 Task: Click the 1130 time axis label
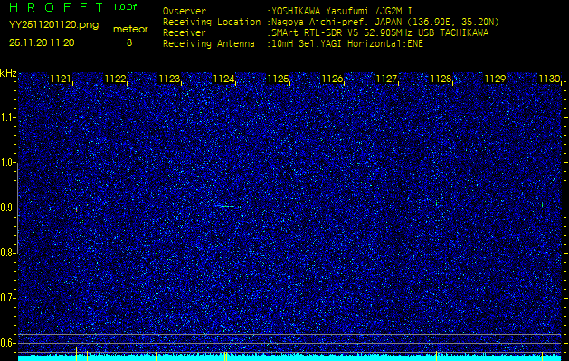pos(549,79)
